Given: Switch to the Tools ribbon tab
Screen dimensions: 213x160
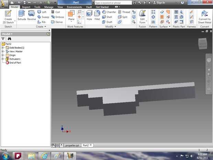Looking at the screenshot, I should pyautogui.click(x=37, y=7).
